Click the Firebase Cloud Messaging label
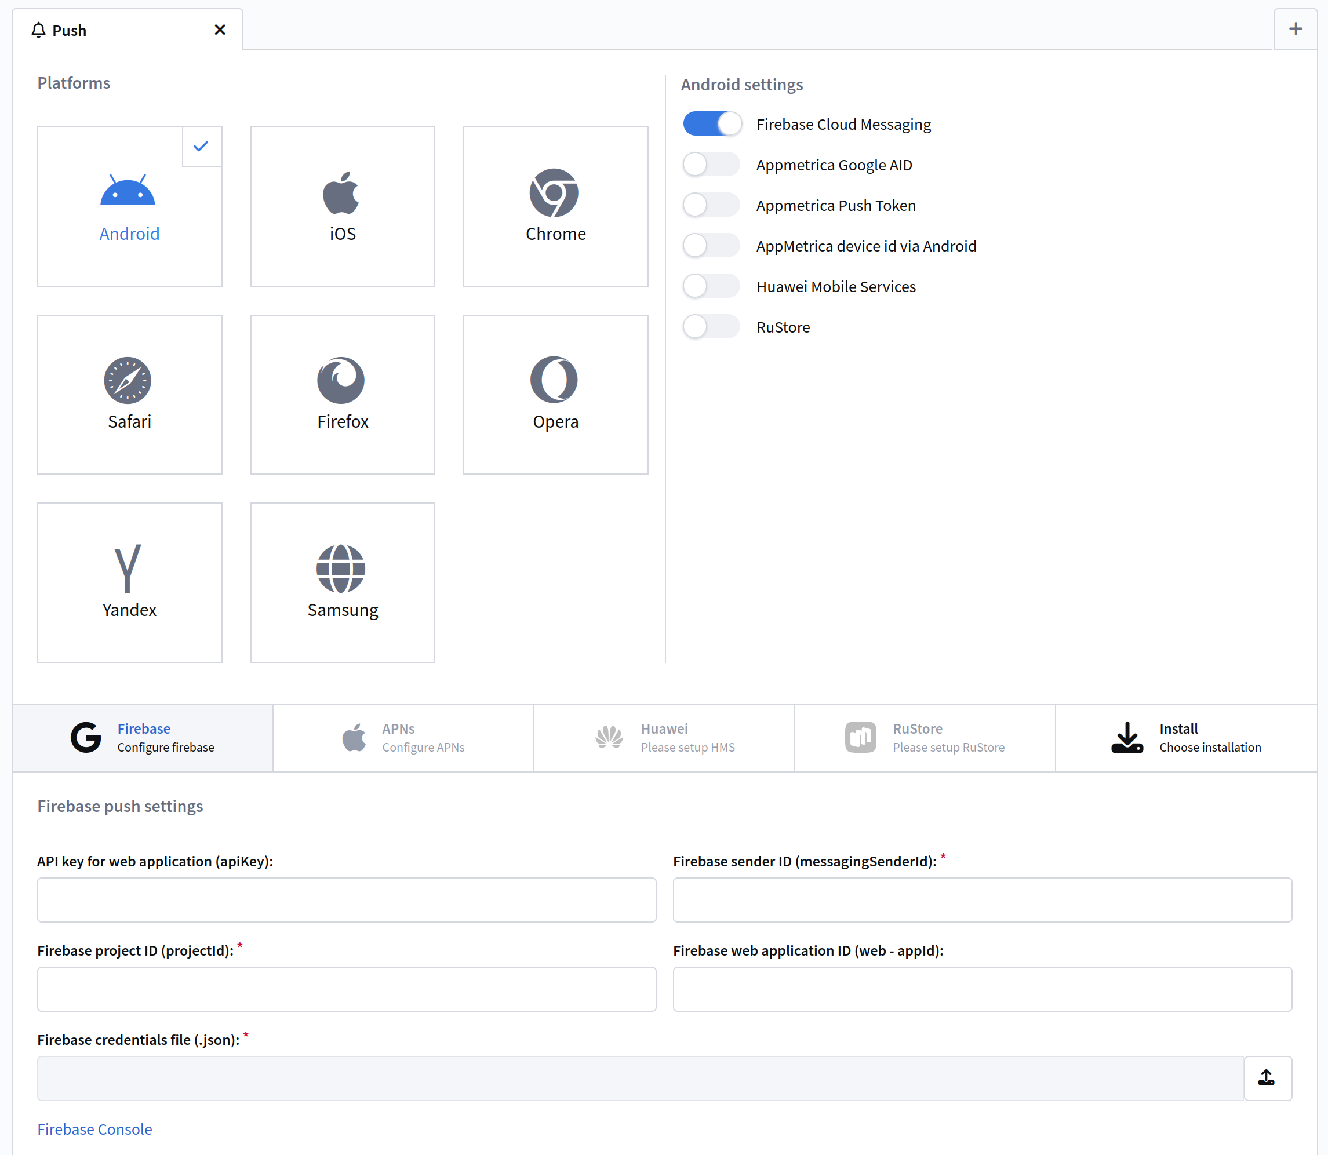 coord(844,125)
